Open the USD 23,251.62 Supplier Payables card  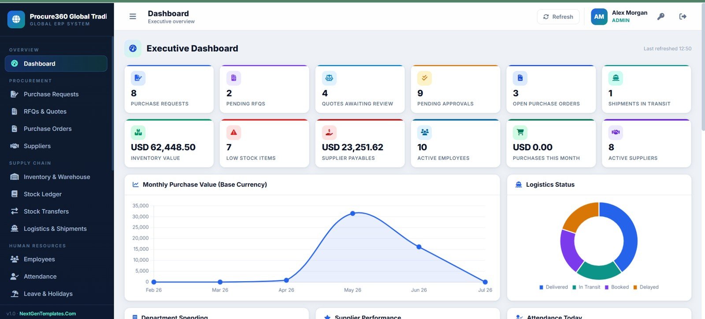coord(360,143)
